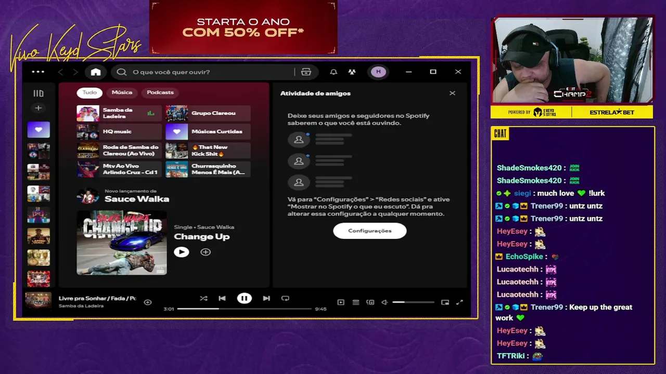Open Grupo Clareou shortcut
Viewport: 666px width, 374px height.
pyautogui.click(x=208, y=113)
